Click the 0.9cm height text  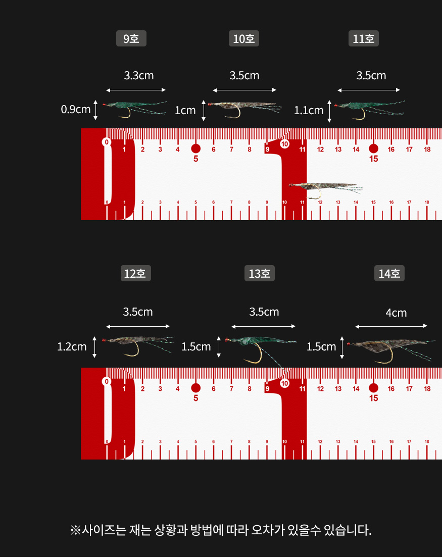(76, 110)
